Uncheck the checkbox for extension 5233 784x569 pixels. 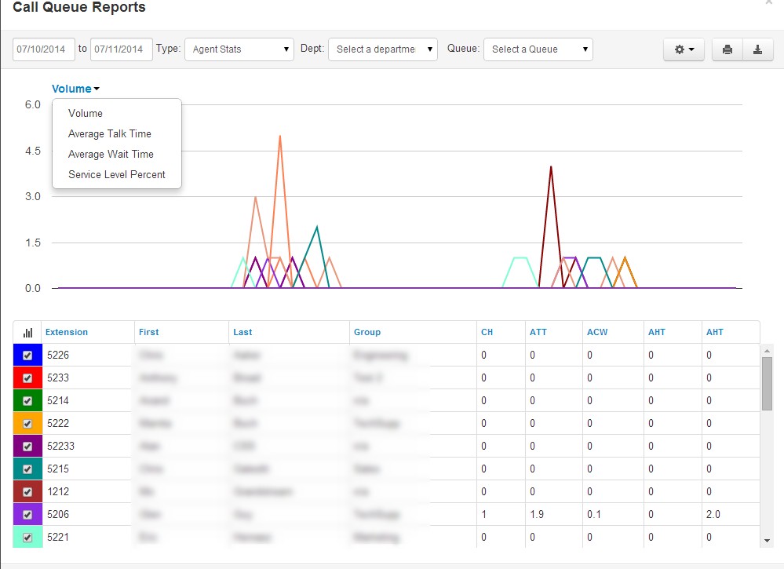click(x=27, y=378)
